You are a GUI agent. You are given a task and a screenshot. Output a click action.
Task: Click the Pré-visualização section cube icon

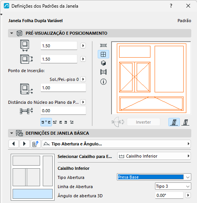pyautogui.click(x=19, y=33)
